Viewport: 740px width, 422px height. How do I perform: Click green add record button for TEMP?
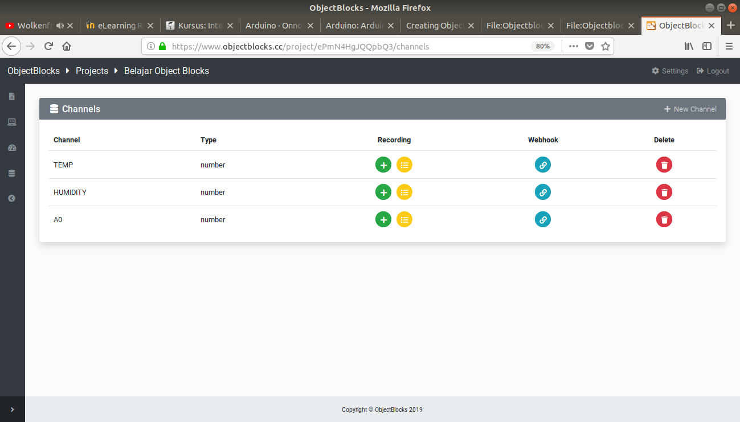383,165
